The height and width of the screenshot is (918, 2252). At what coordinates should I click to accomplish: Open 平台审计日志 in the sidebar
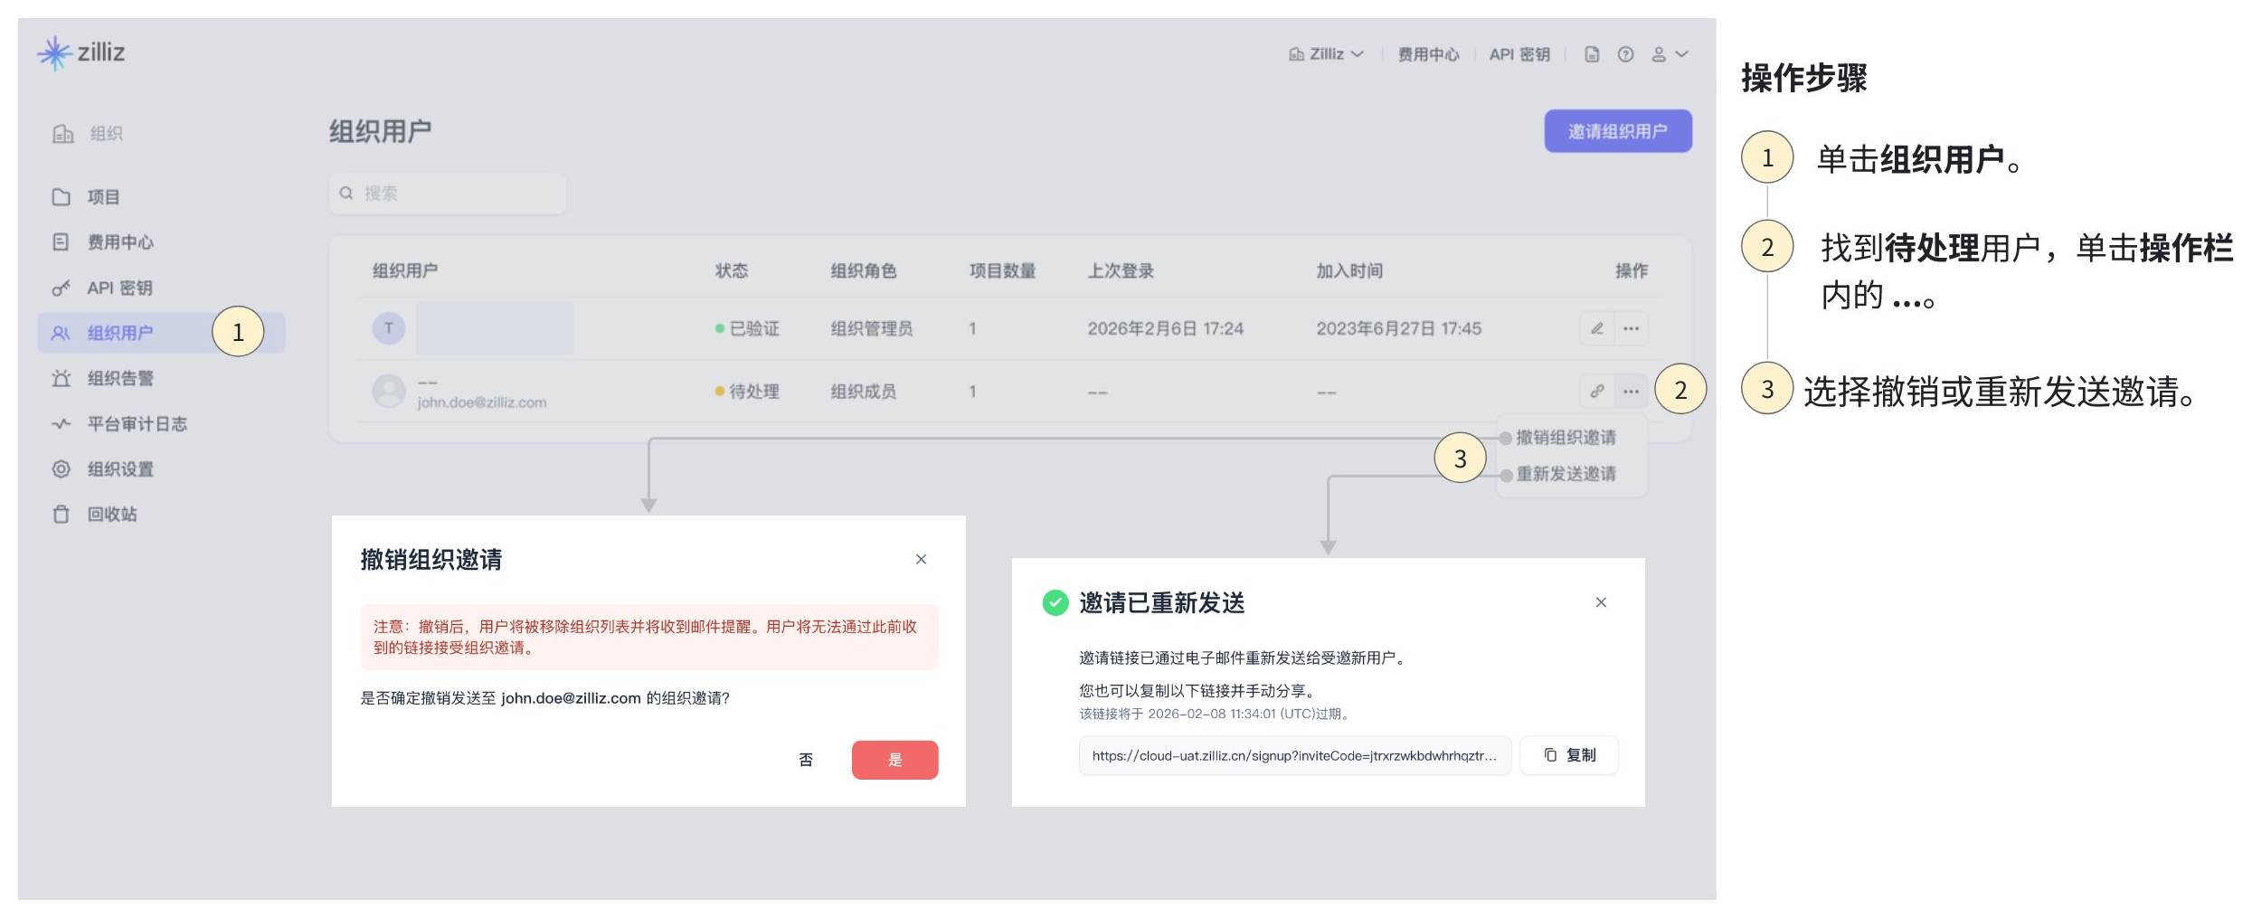click(x=137, y=424)
